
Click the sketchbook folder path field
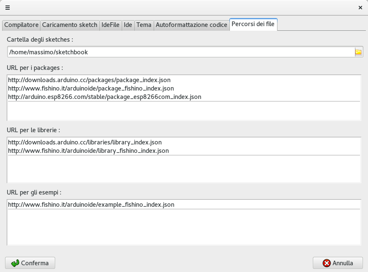(180, 52)
